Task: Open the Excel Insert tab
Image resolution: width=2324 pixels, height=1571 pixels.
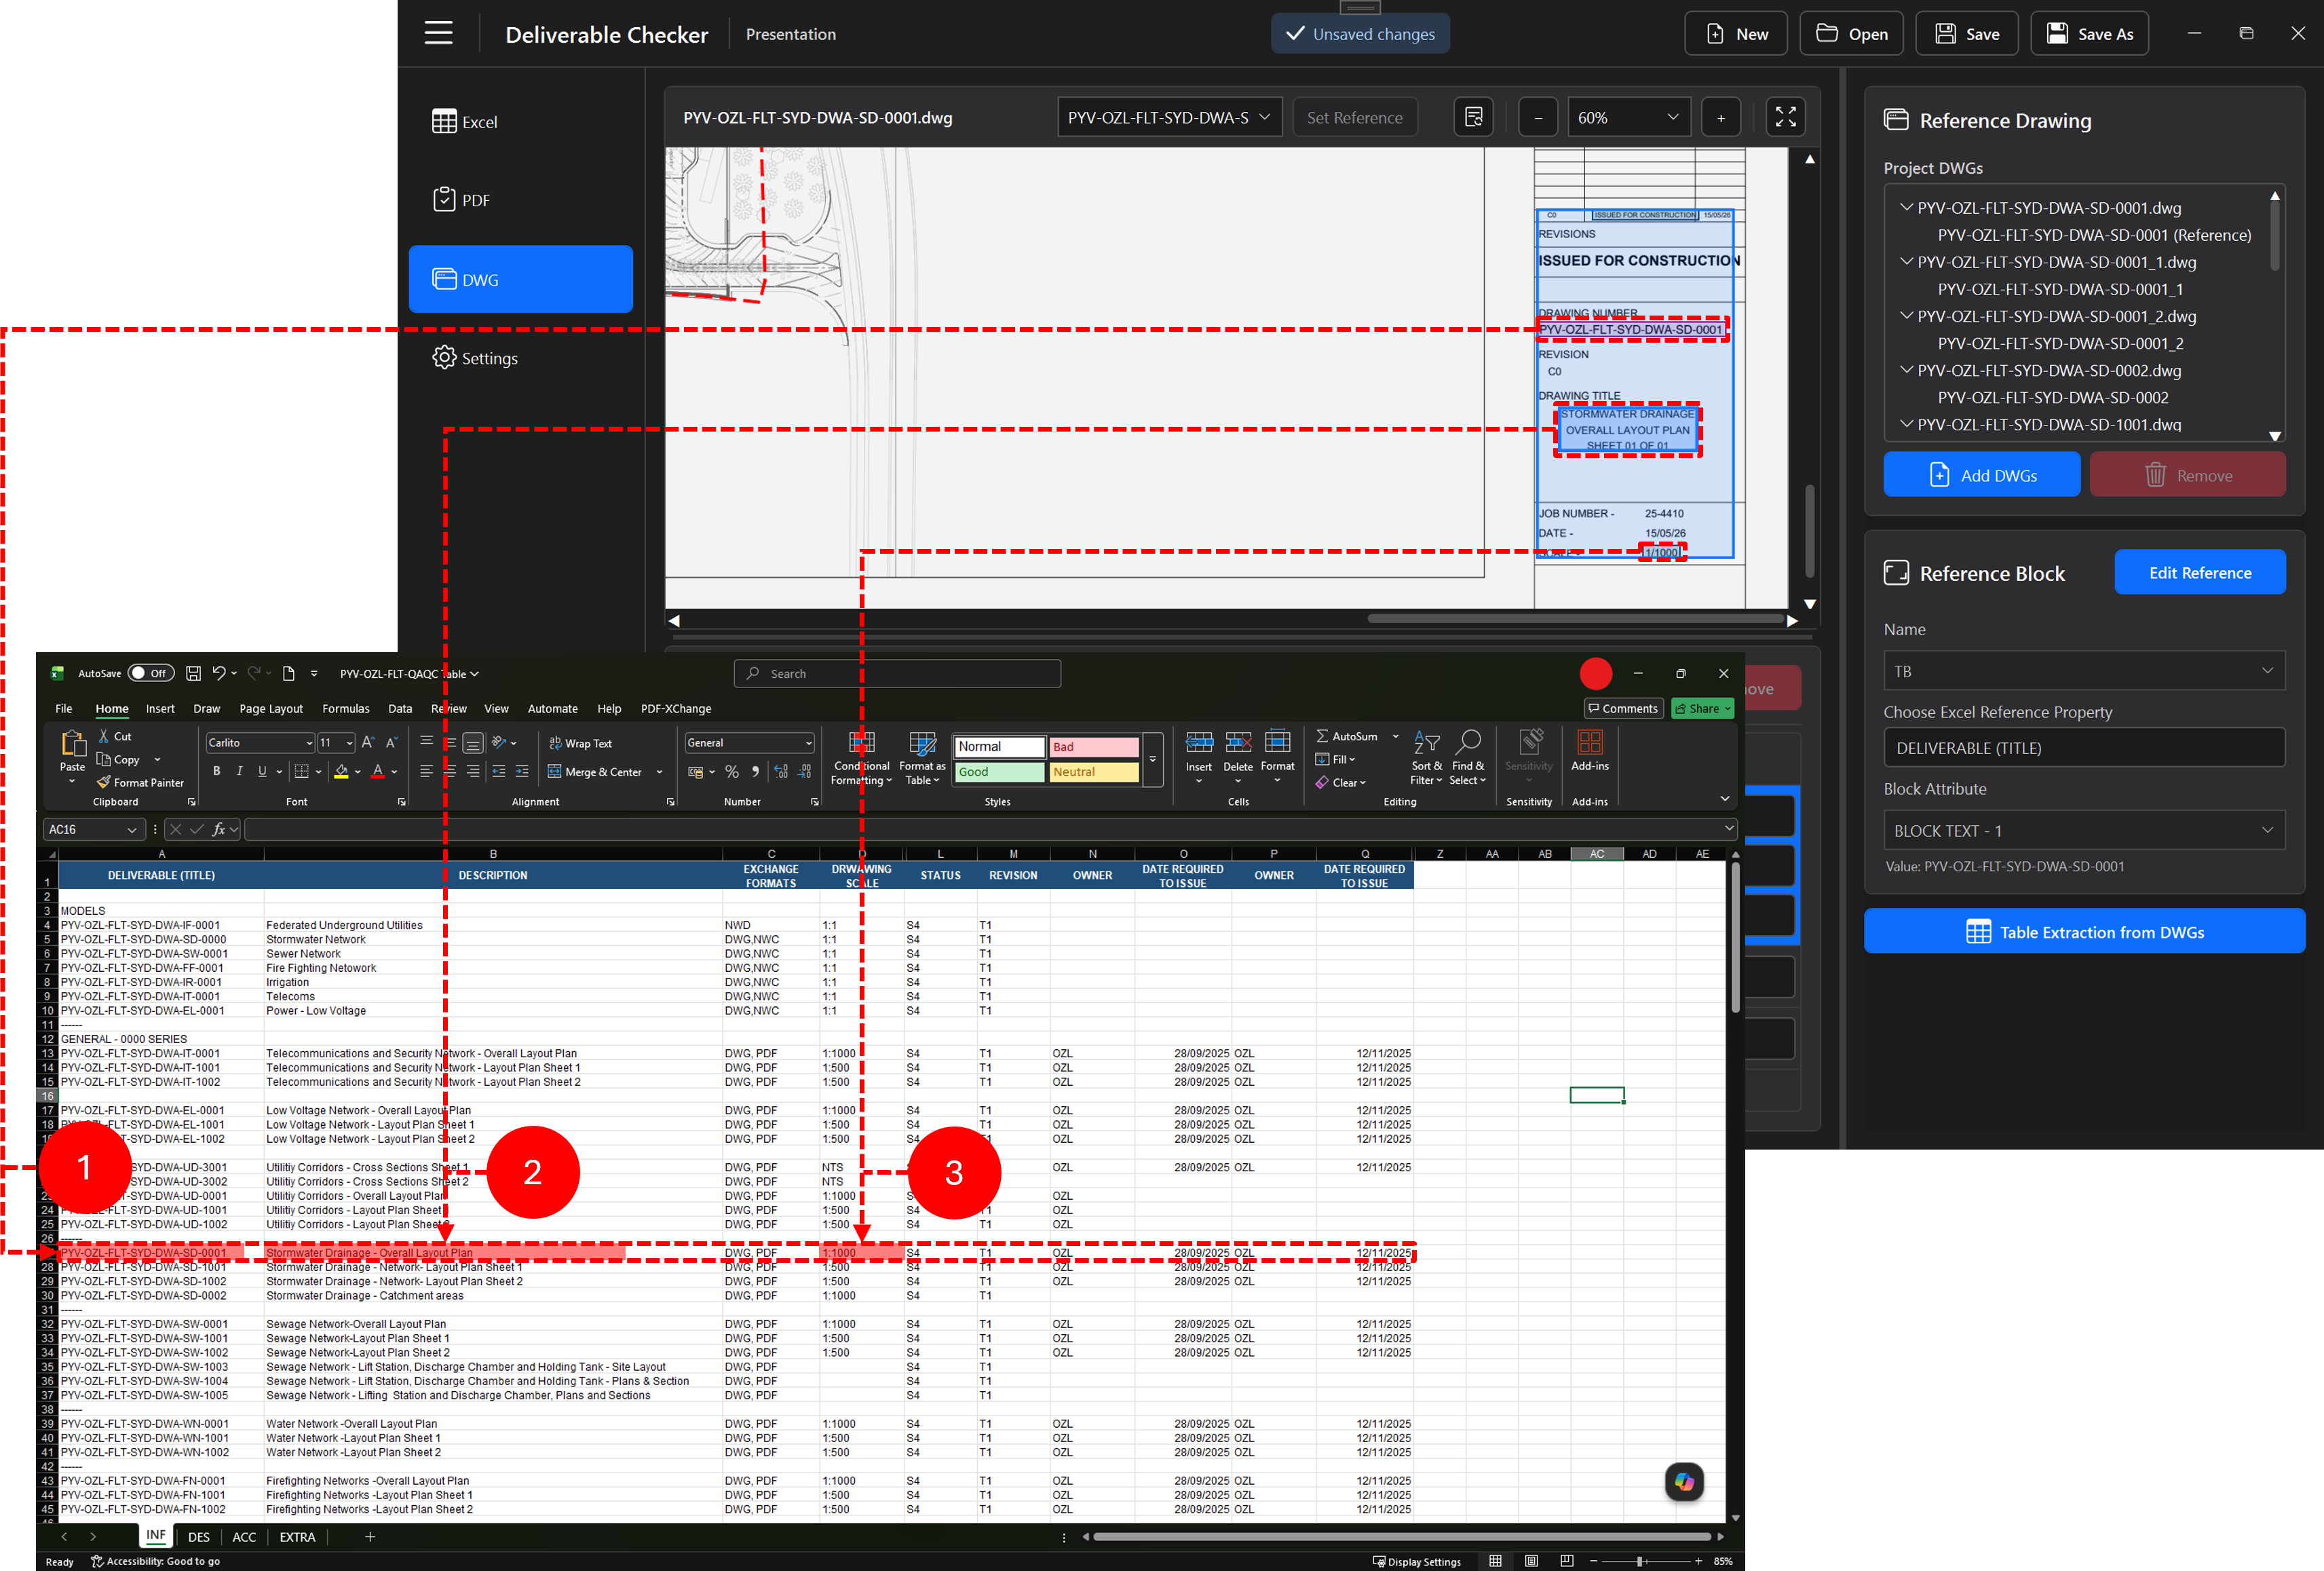Action: [x=160, y=708]
